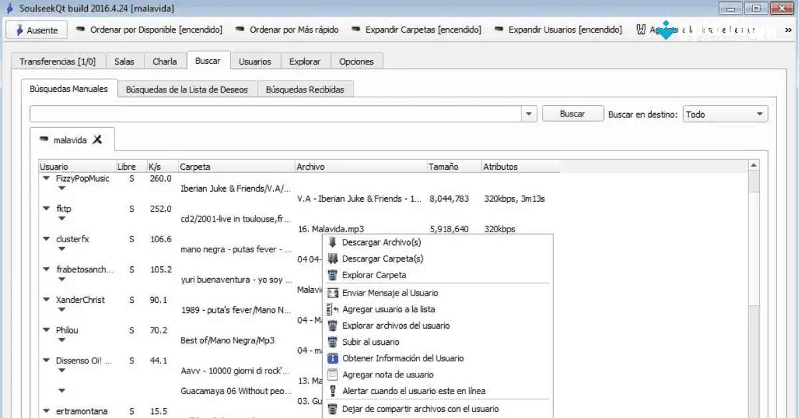Close the "malavida" search tab
The height and width of the screenshot is (418, 799).
97,139
